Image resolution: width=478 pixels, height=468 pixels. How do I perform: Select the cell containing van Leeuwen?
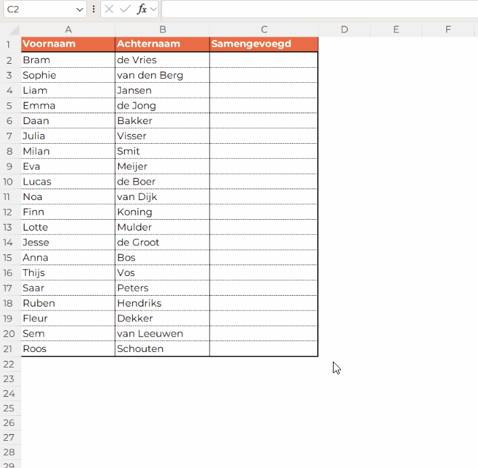point(163,334)
